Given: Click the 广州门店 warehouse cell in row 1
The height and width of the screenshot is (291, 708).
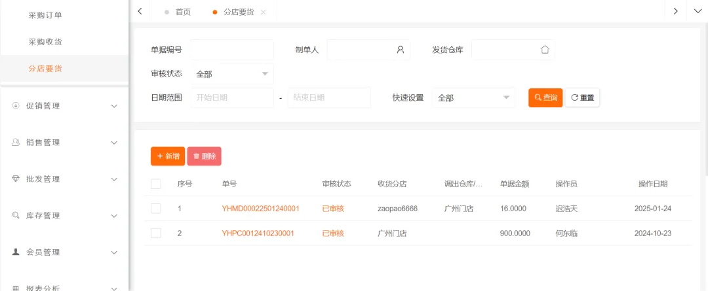Looking at the screenshot, I should (459, 209).
